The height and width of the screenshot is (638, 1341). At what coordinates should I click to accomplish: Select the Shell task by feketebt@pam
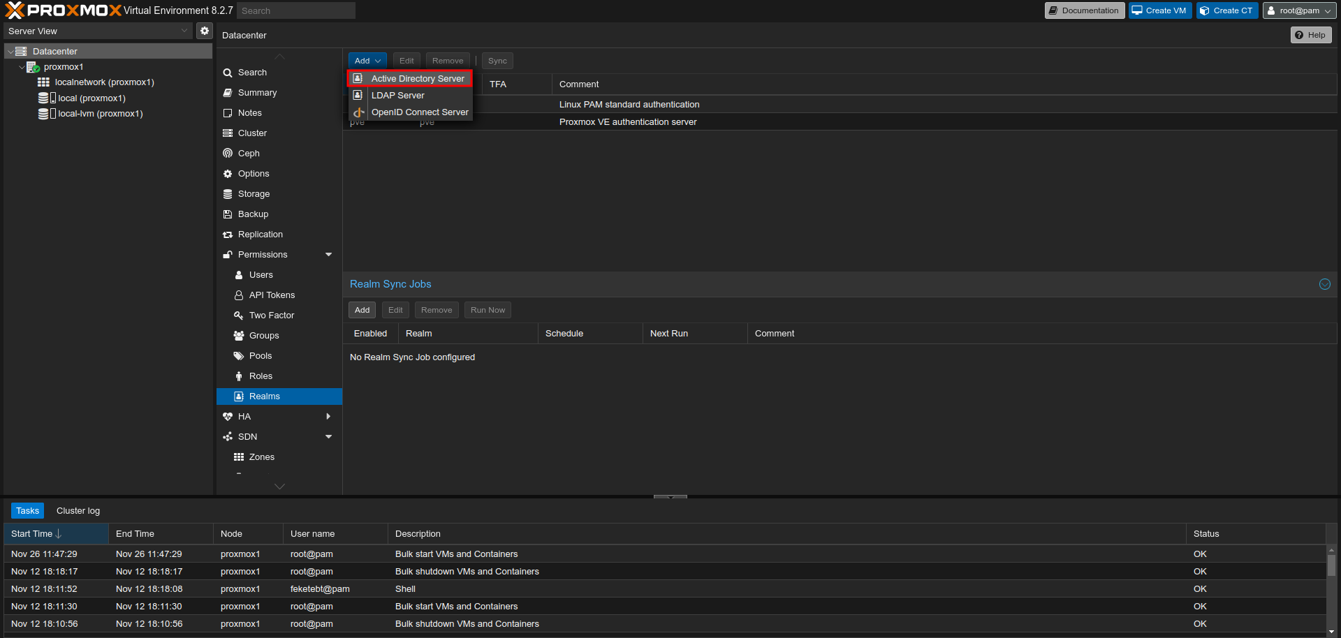point(665,589)
